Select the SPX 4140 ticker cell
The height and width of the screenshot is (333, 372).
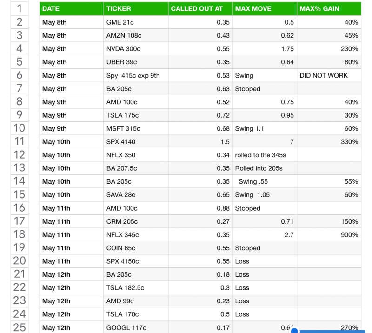tap(136, 142)
